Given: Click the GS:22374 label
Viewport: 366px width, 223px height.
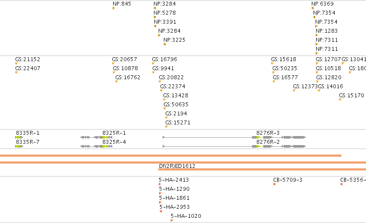Looking at the screenshot, I should (173, 87).
